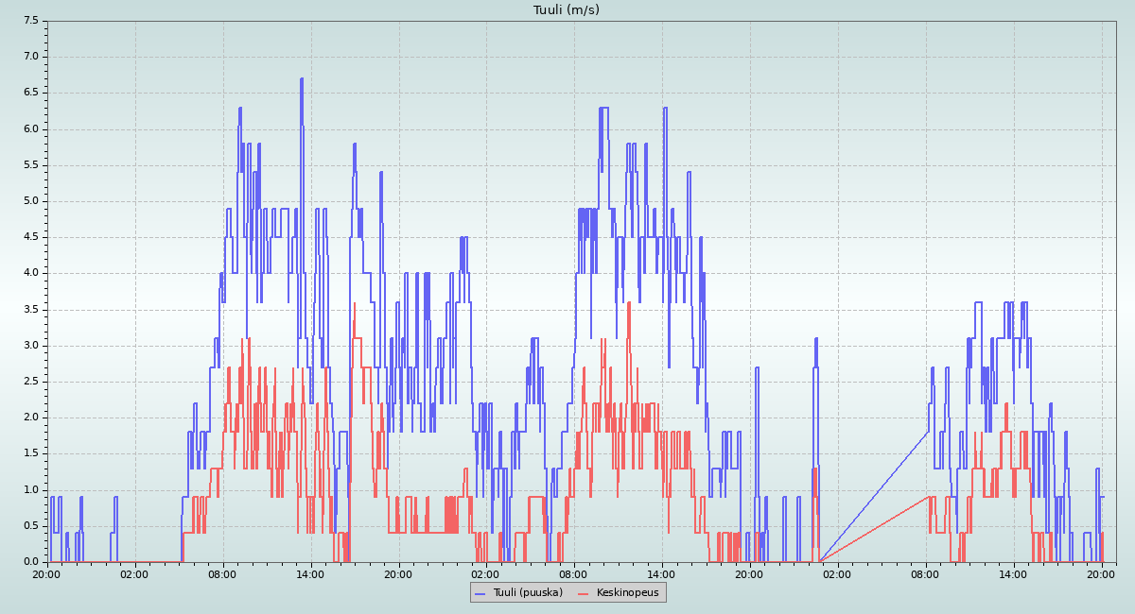Click the 5.0 y-axis tick label
Image resolution: width=1135 pixels, height=614 pixels.
coord(32,201)
